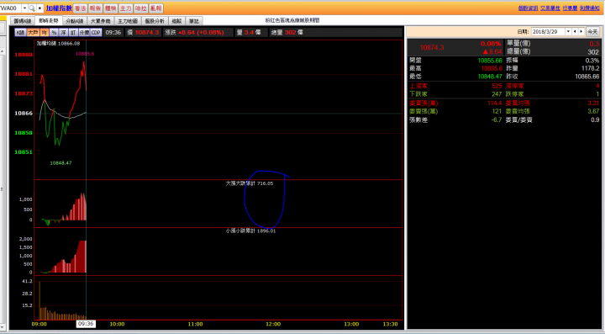Open the stock code TWA00 dropdown
Screen dimensions: 605x334
(x=24, y=8)
